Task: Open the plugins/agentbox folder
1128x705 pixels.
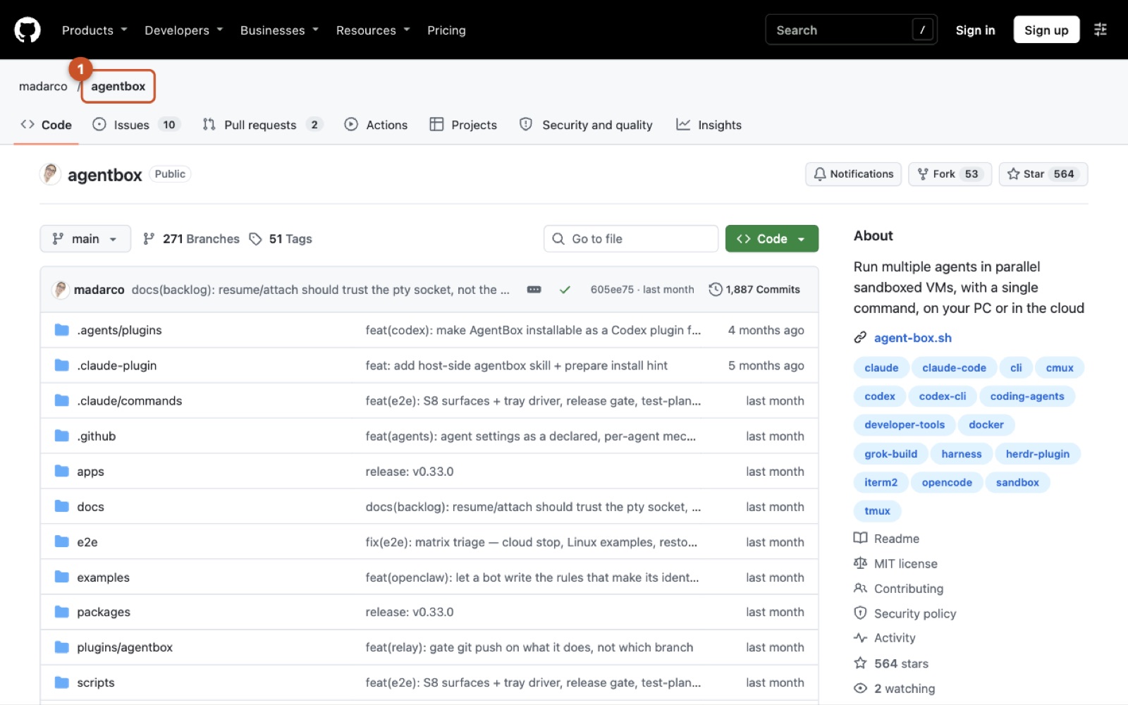Action: click(x=125, y=647)
